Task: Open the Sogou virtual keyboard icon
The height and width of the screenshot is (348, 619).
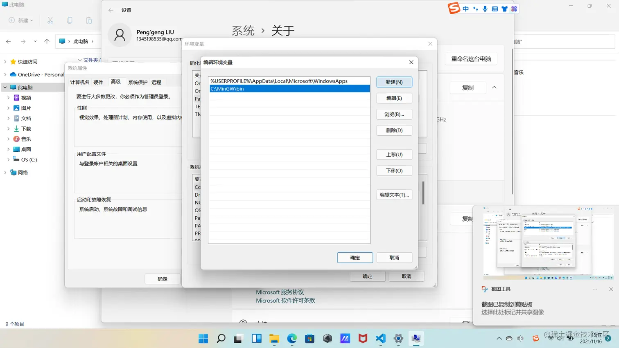Action: coord(495,8)
